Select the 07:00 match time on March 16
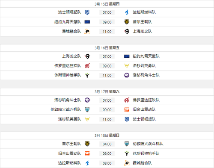Screen dimensions: 214x168 [x=107, y=56]
